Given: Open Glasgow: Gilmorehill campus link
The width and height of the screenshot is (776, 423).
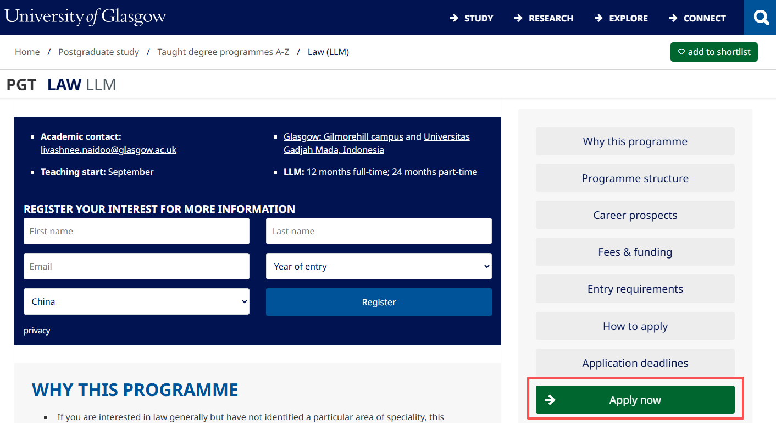Looking at the screenshot, I should [343, 136].
